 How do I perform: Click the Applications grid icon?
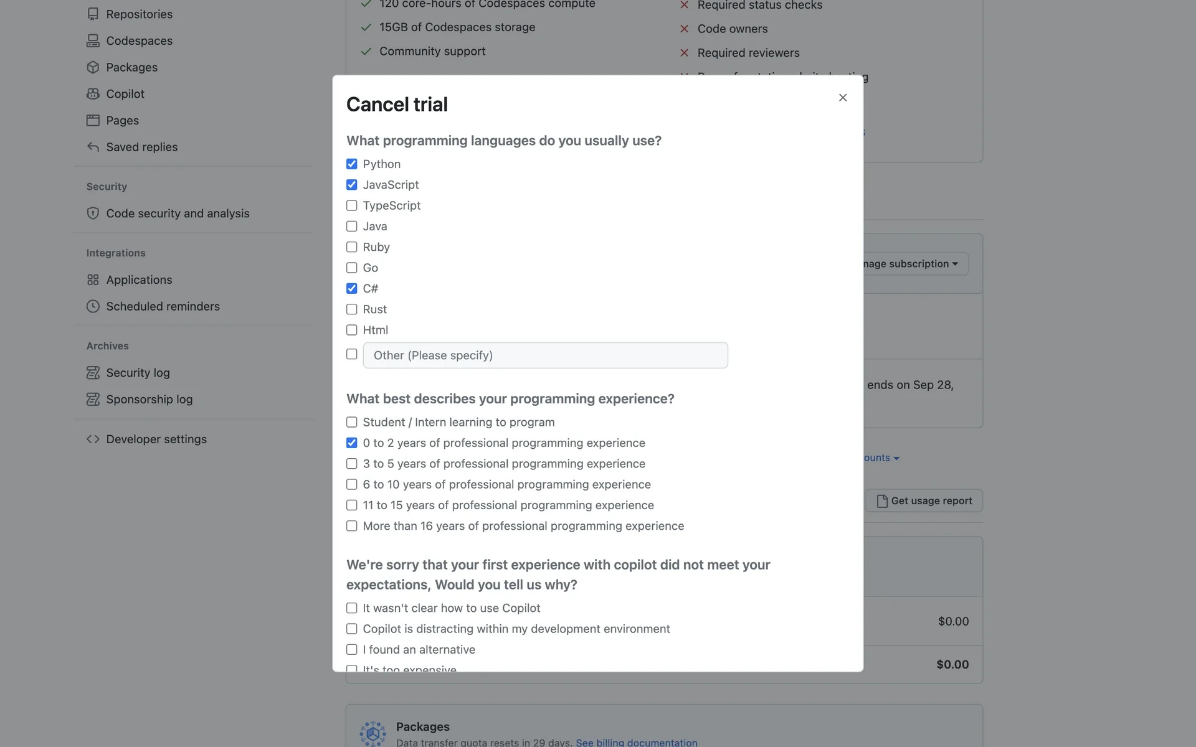pyautogui.click(x=93, y=280)
